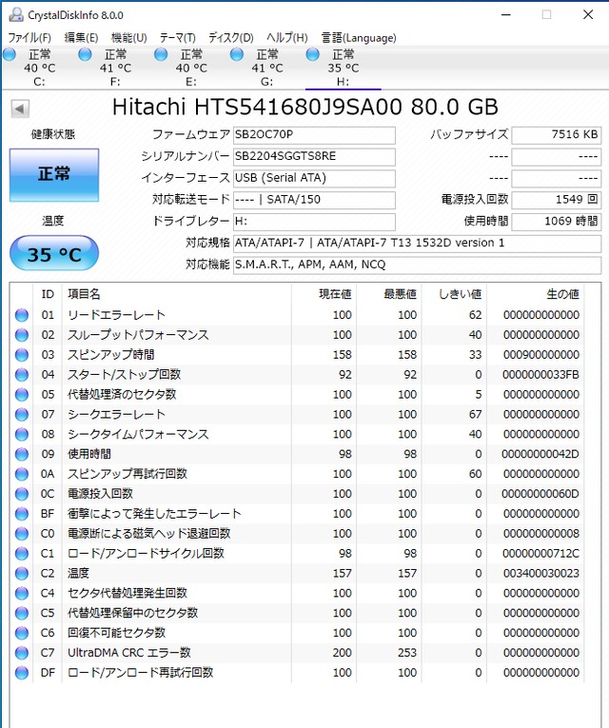Click the 電源投入回数 value 1549 回

[x=557, y=200]
